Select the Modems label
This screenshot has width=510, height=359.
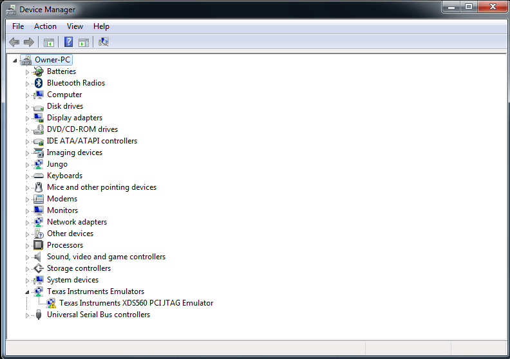click(x=62, y=199)
